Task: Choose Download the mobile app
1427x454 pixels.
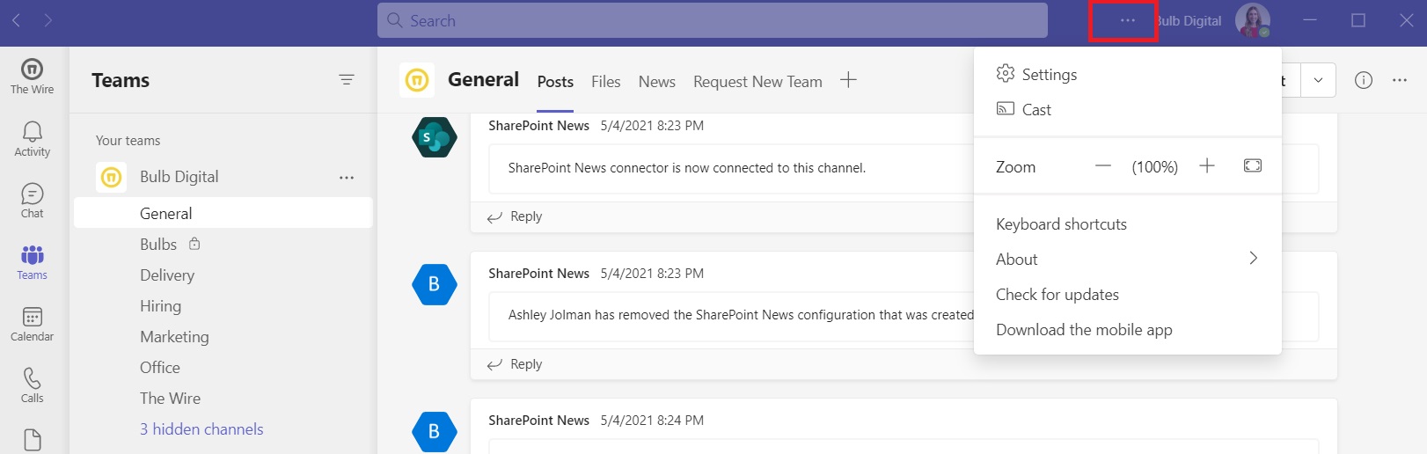Action: [1127, 329]
